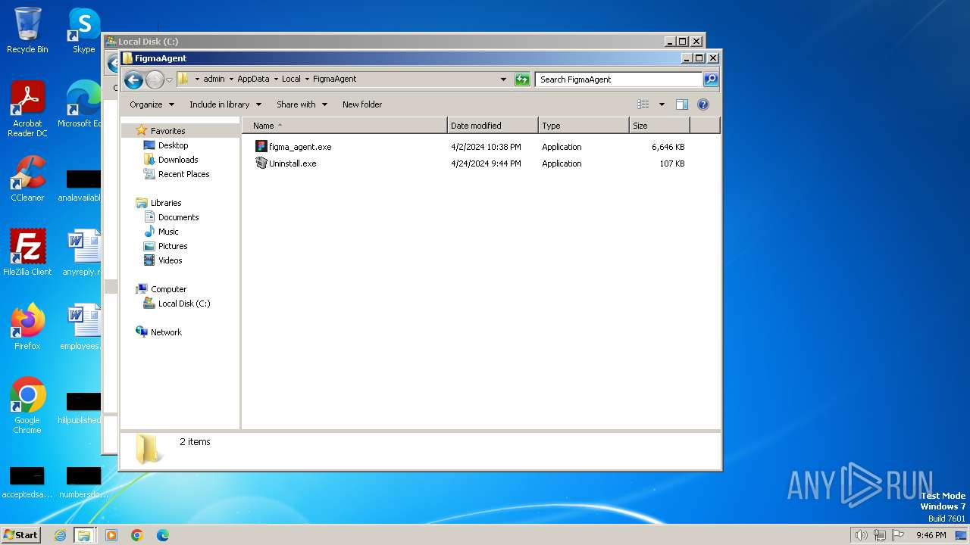The width and height of the screenshot is (970, 545).
Task: Click the Forward navigation arrow
Action: 155,79
